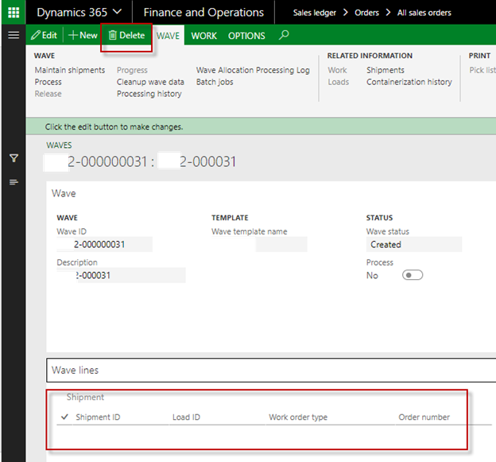496x462 pixels.
Task: Open the All sales orders breadcrumb
Action: [x=424, y=13]
